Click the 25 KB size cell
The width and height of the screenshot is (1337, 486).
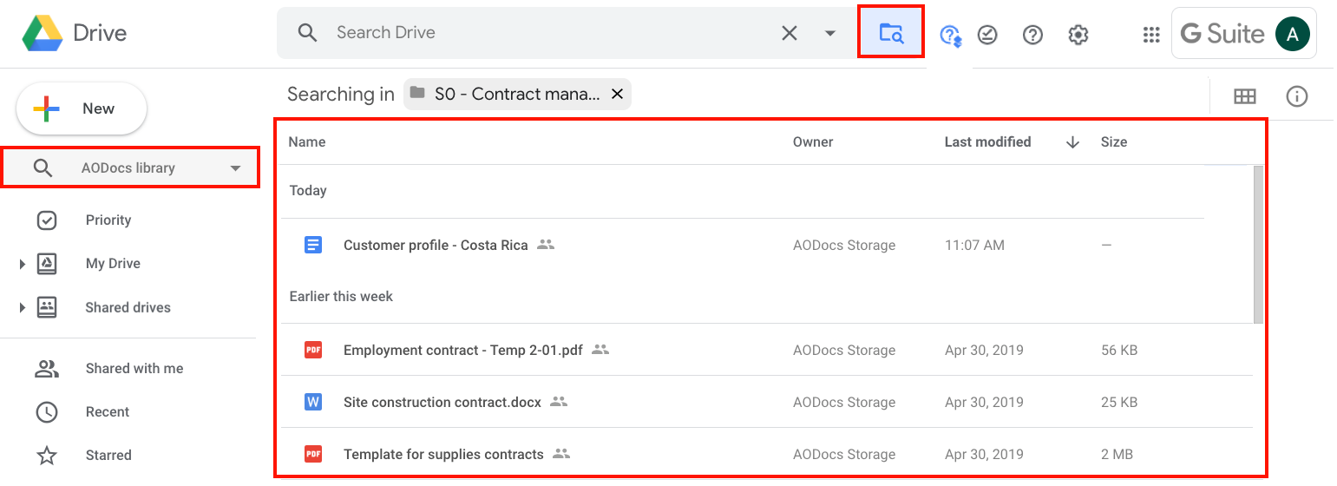click(x=1119, y=403)
